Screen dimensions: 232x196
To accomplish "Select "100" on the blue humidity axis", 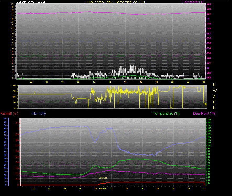I will coord(5,119).
